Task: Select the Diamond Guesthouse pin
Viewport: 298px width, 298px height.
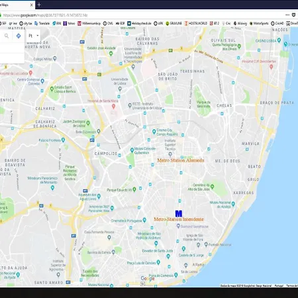Action: tap(178, 226)
